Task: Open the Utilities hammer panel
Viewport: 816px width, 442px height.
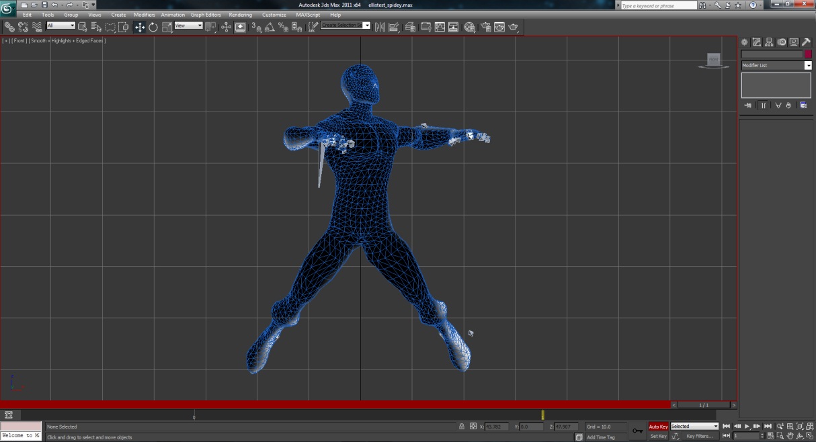Action: point(806,42)
